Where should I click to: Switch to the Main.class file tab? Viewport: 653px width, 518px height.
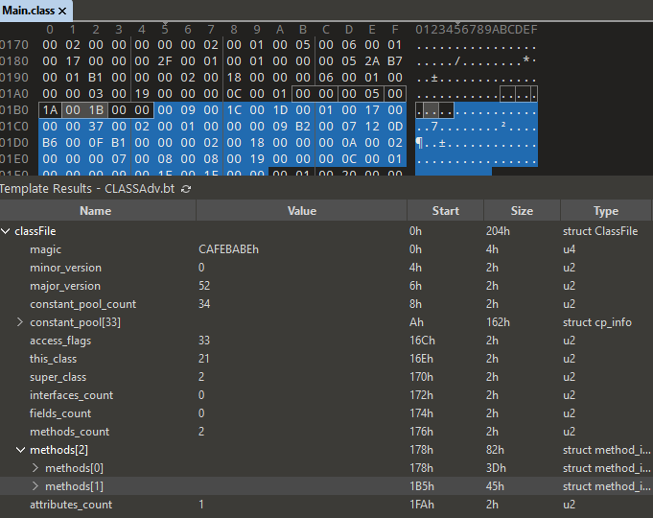pyautogui.click(x=29, y=11)
